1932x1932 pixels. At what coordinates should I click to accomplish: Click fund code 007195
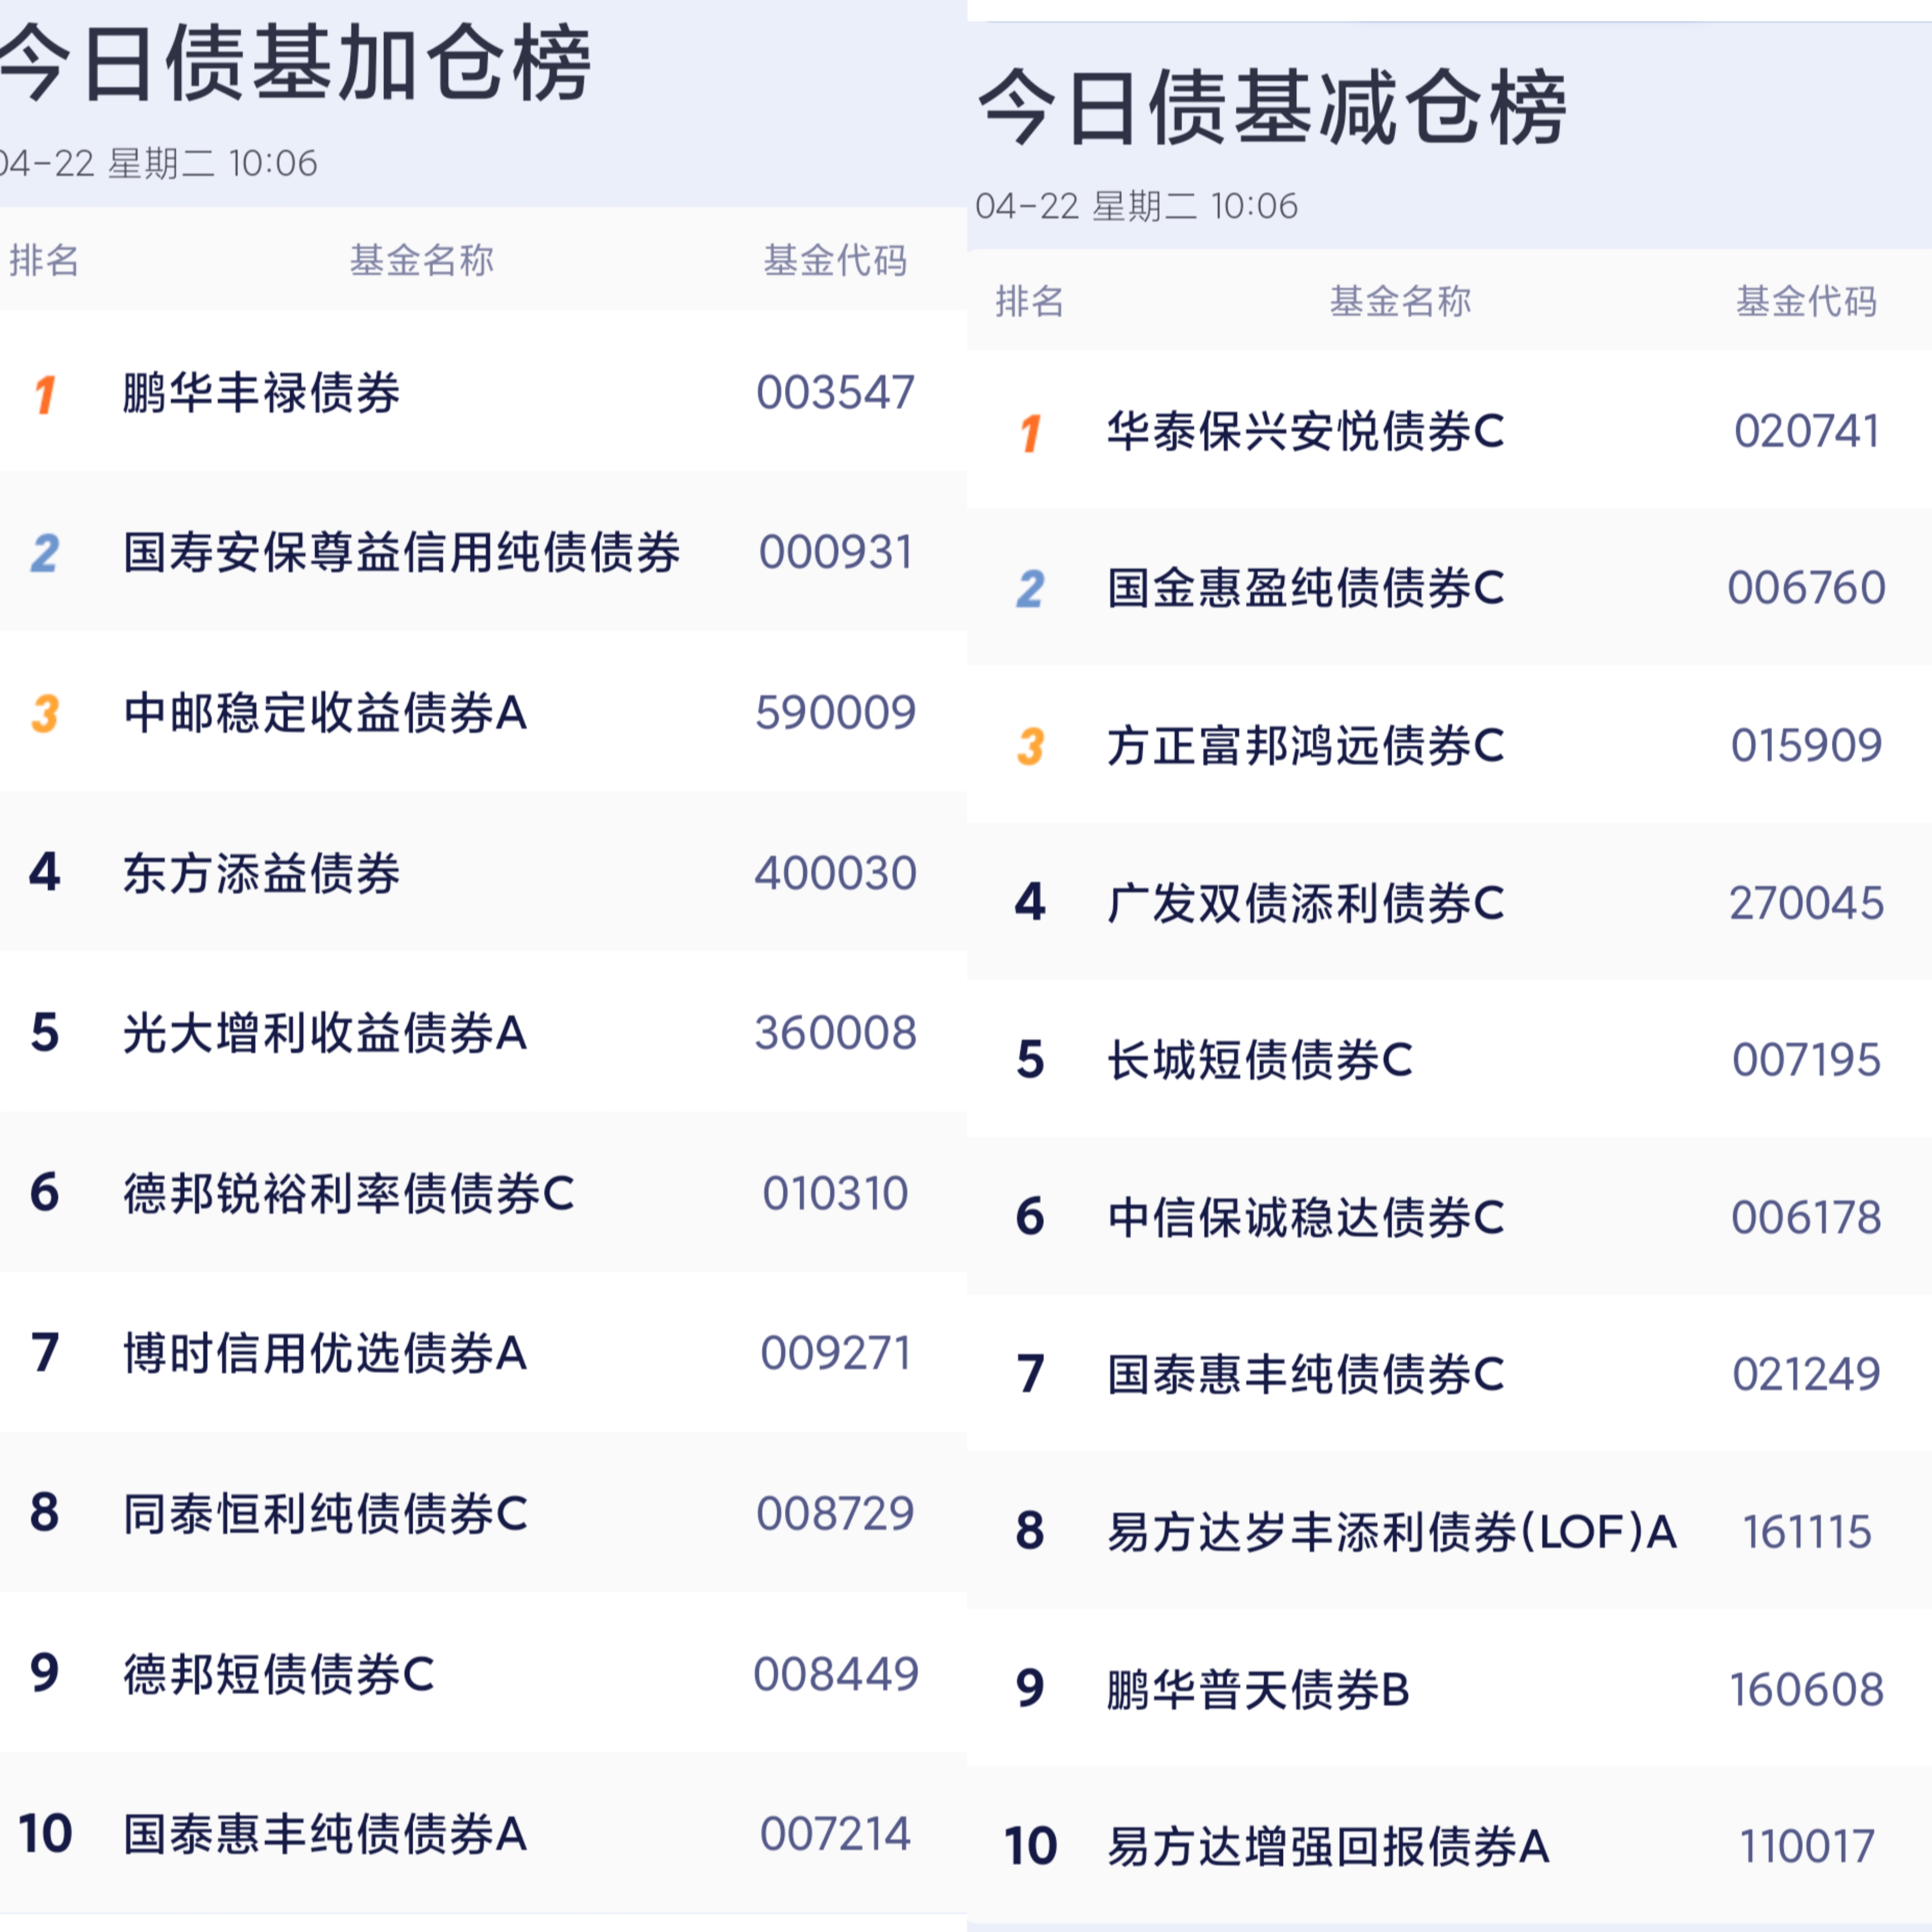pyautogui.click(x=1806, y=1060)
